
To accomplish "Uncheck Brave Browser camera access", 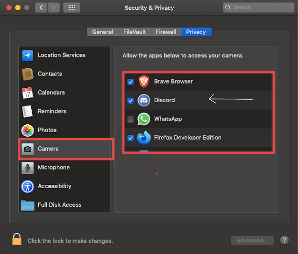I will click(130, 82).
